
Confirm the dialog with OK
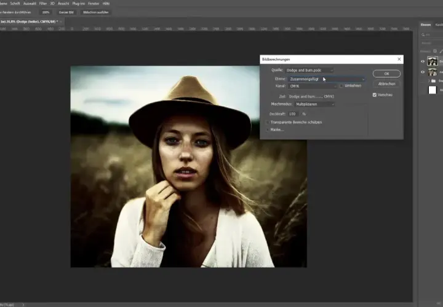[386, 74]
